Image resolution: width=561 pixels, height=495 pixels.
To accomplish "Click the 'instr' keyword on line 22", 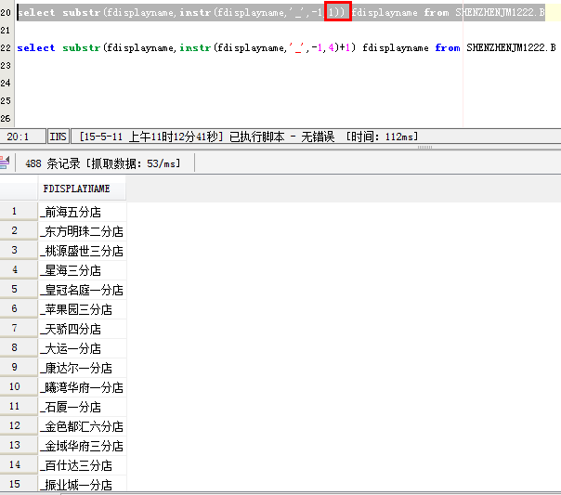I will (195, 48).
